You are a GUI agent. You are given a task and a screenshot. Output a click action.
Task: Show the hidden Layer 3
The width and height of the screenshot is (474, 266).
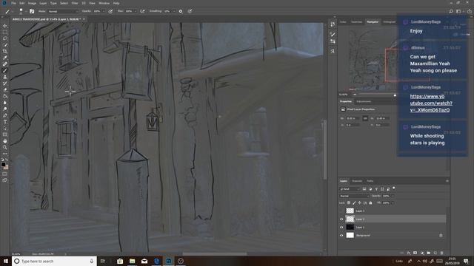[x=341, y=211]
